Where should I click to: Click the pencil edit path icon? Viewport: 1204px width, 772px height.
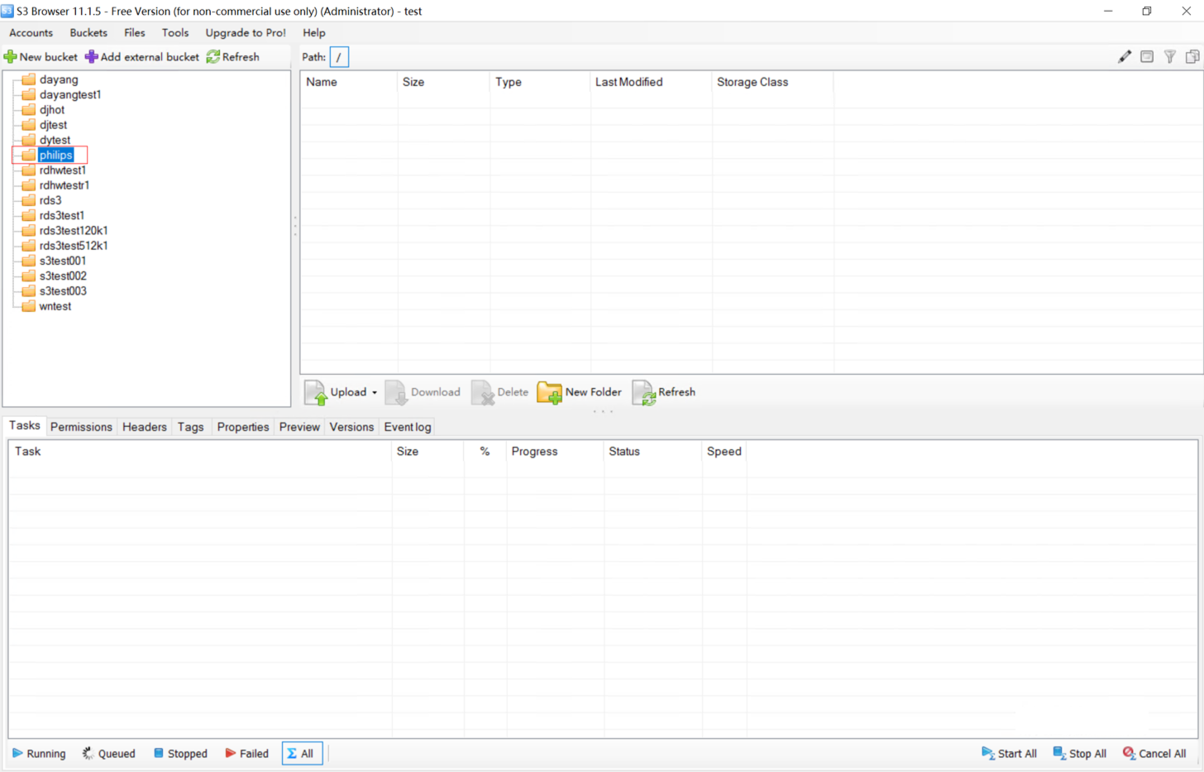click(1125, 57)
